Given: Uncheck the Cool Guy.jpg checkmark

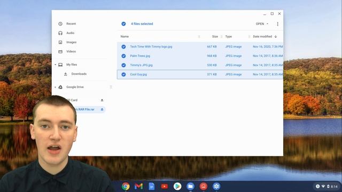Looking at the screenshot, I should point(123,75).
